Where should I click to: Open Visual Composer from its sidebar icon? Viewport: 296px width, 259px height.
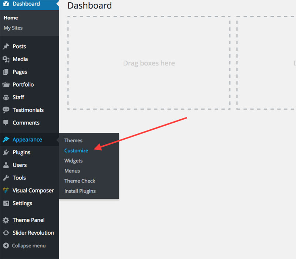pyautogui.click(x=6, y=190)
